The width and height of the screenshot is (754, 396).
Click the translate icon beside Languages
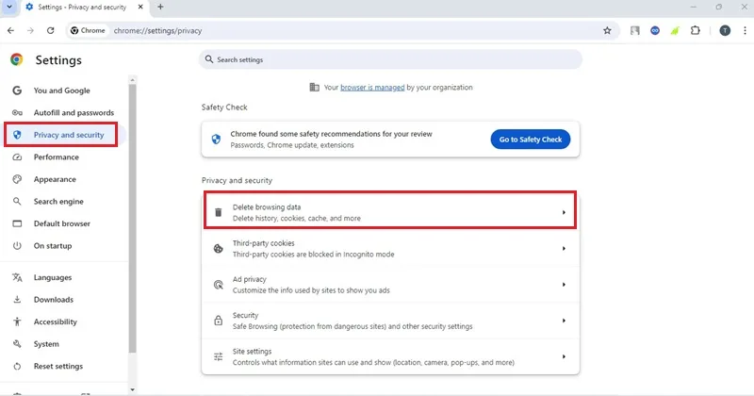17,277
